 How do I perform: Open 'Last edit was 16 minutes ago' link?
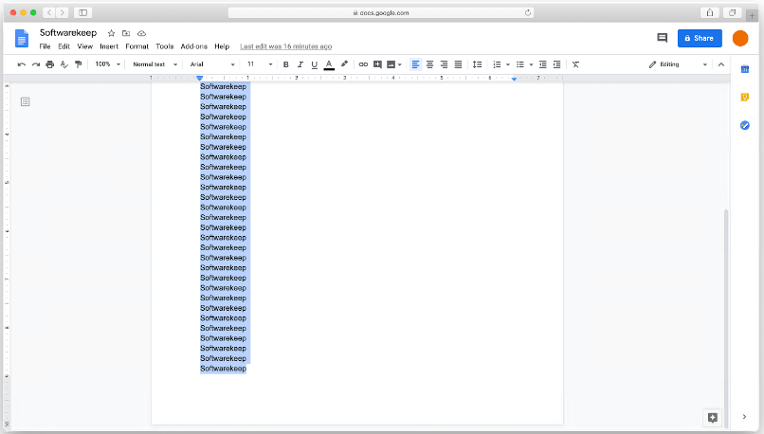point(285,46)
